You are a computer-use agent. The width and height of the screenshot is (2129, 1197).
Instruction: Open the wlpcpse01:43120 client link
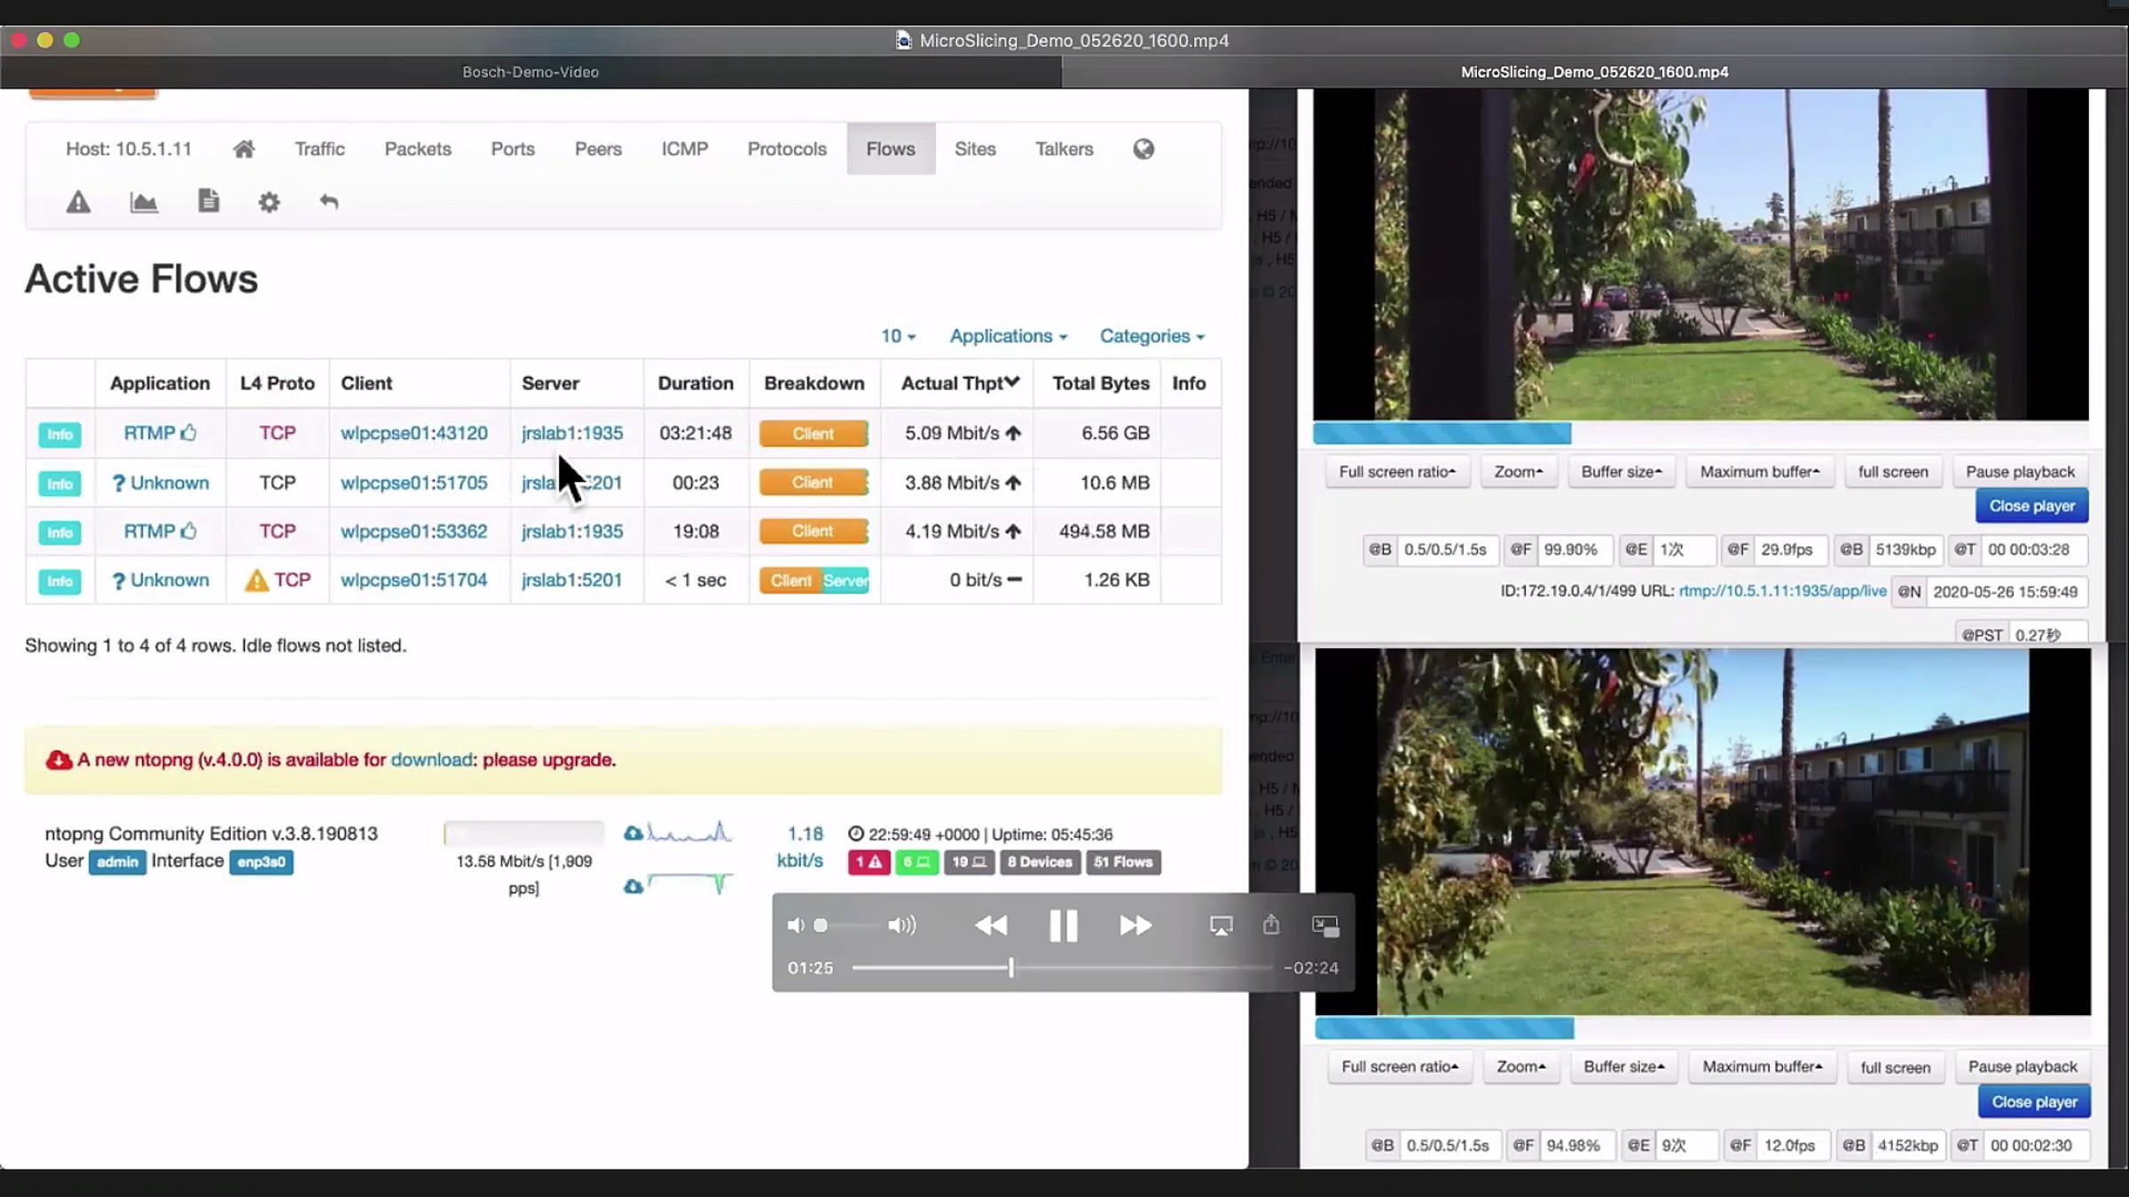point(414,433)
